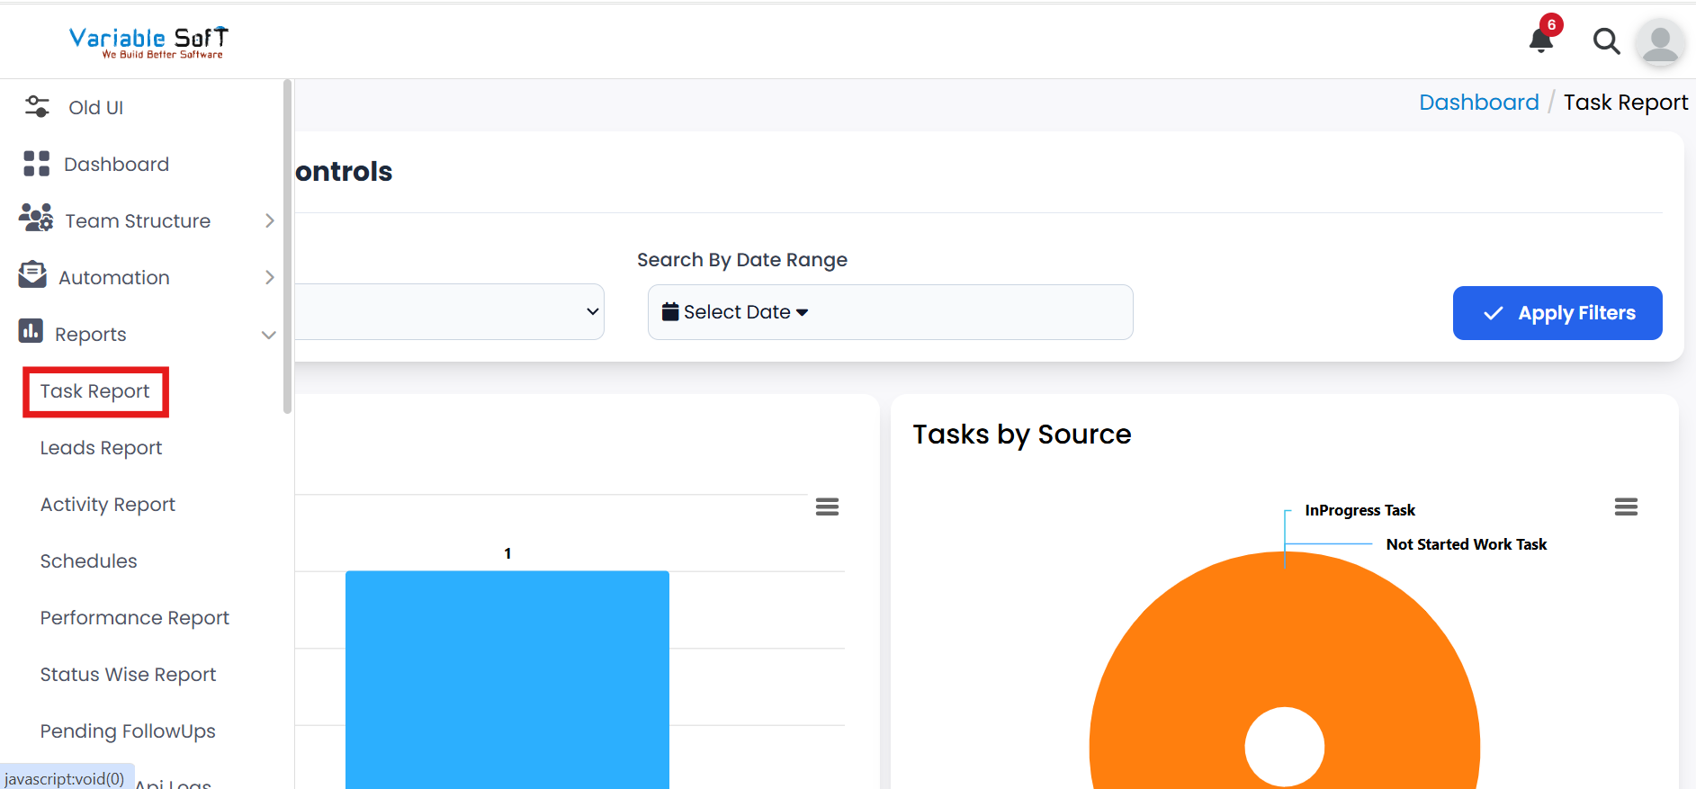This screenshot has height=789, width=1696.
Task: Open the bar chart hamburger menu
Action: (x=827, y=507)
